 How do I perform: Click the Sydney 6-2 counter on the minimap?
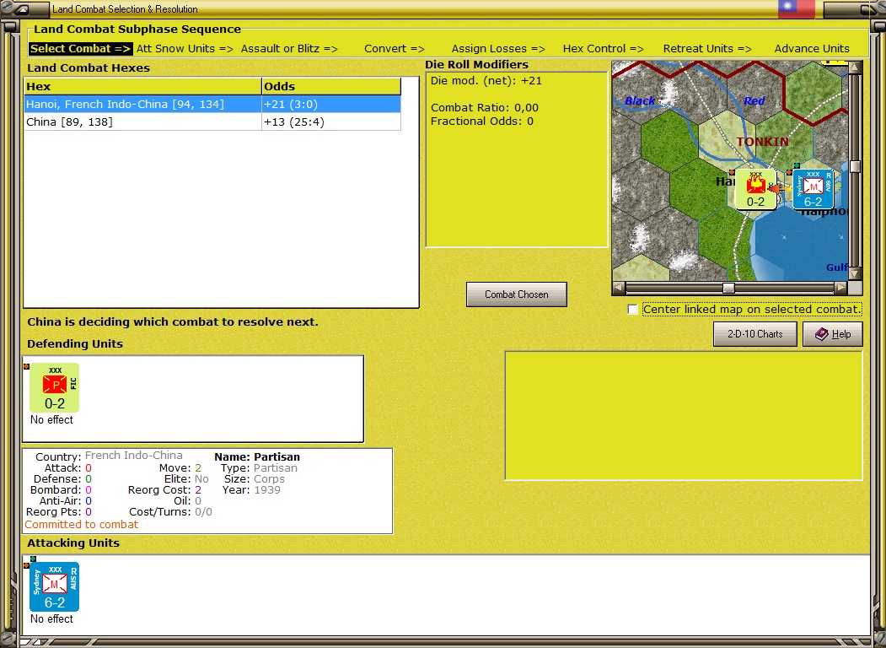pos(814,190)
